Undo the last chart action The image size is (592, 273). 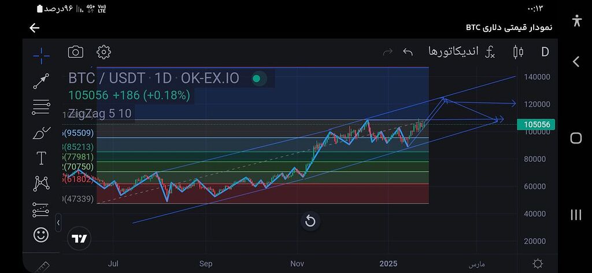[x=408, y=52]
